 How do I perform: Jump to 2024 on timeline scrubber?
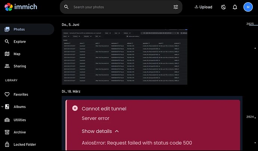250,117
